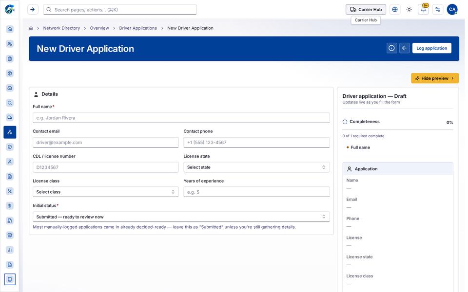Open the License class dropdown
468x292 pixels.
pos(106,192)
